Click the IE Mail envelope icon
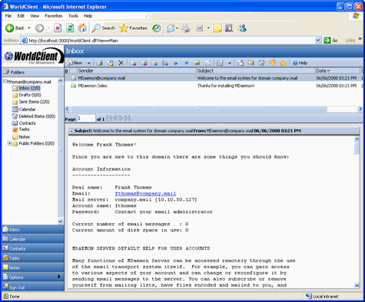 point(171,28)
